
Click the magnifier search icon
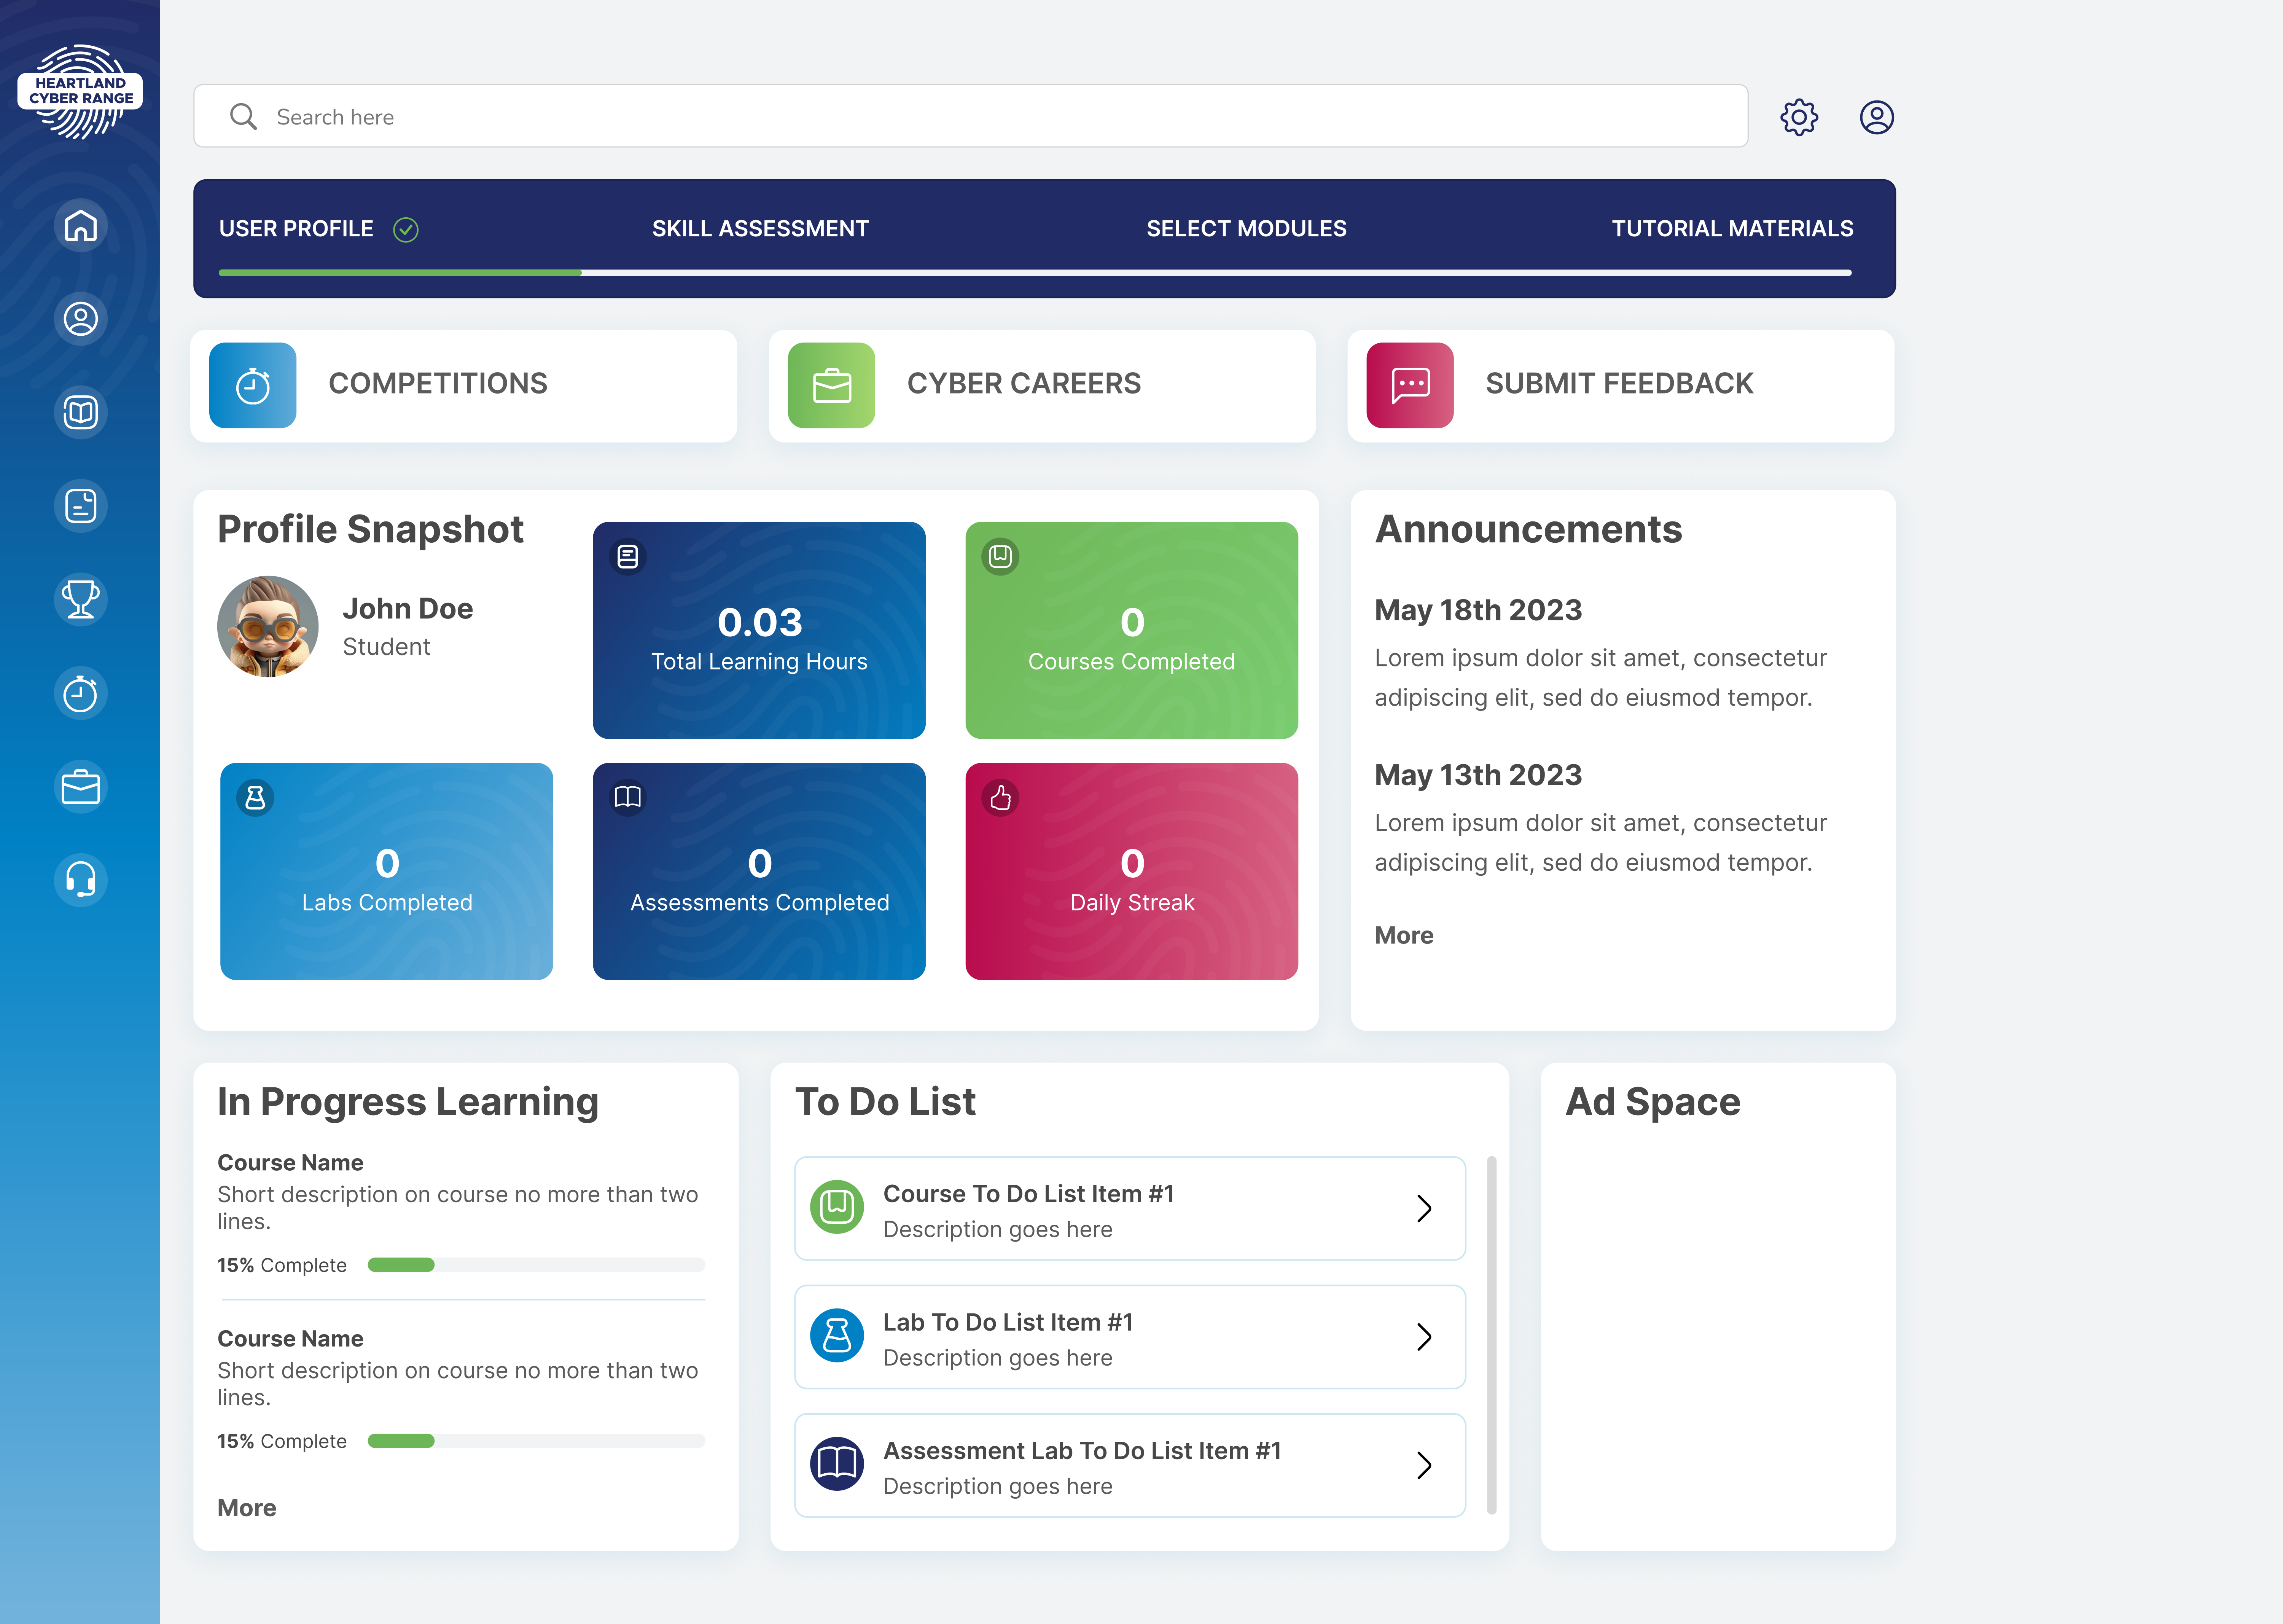[243, 117]
